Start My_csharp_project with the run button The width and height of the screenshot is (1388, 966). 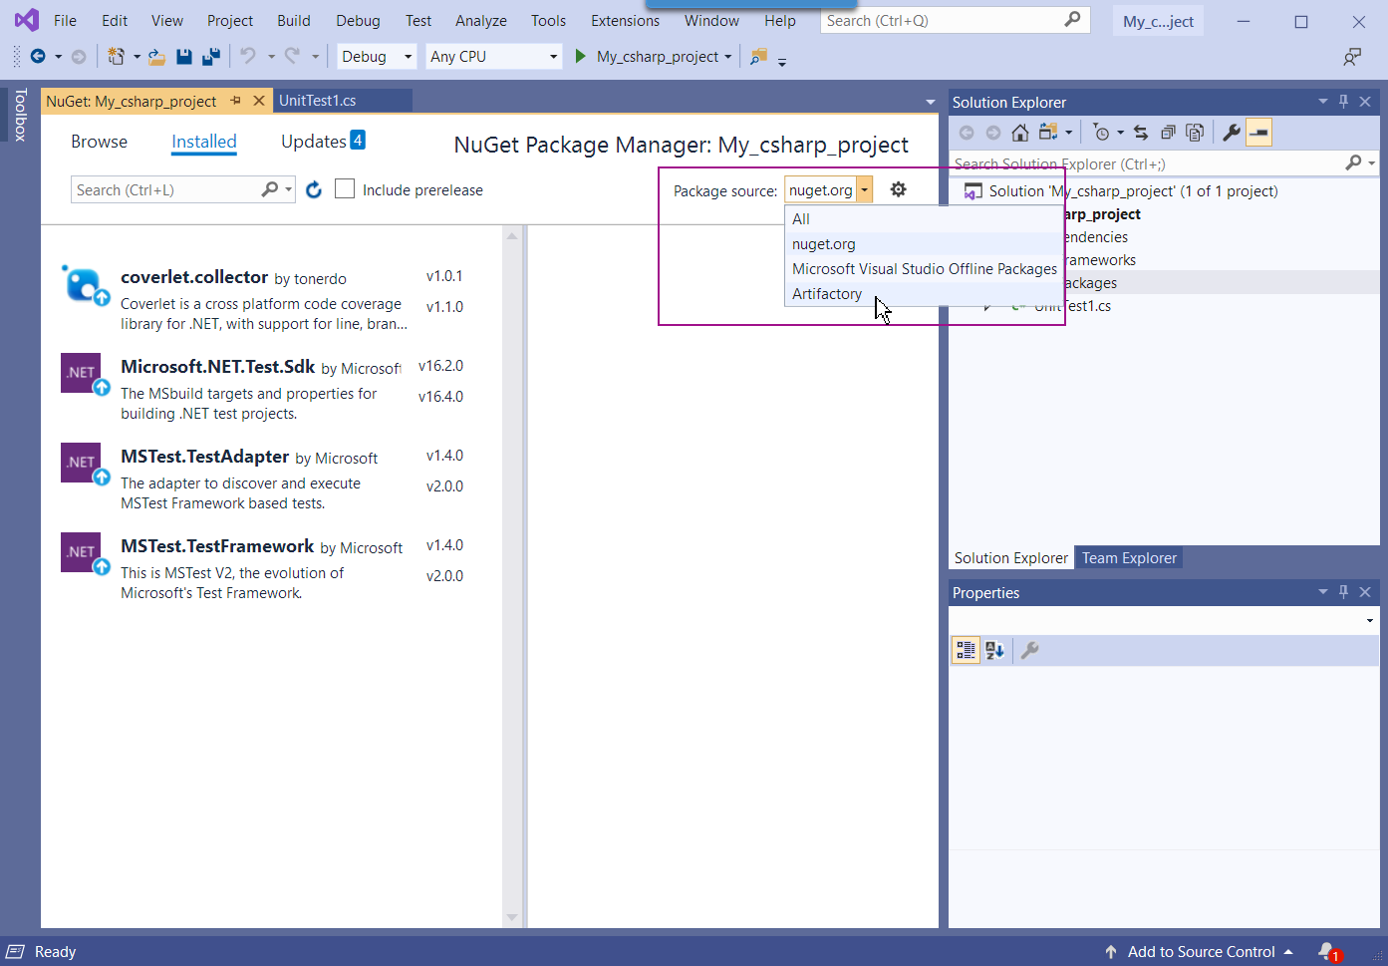581,57
